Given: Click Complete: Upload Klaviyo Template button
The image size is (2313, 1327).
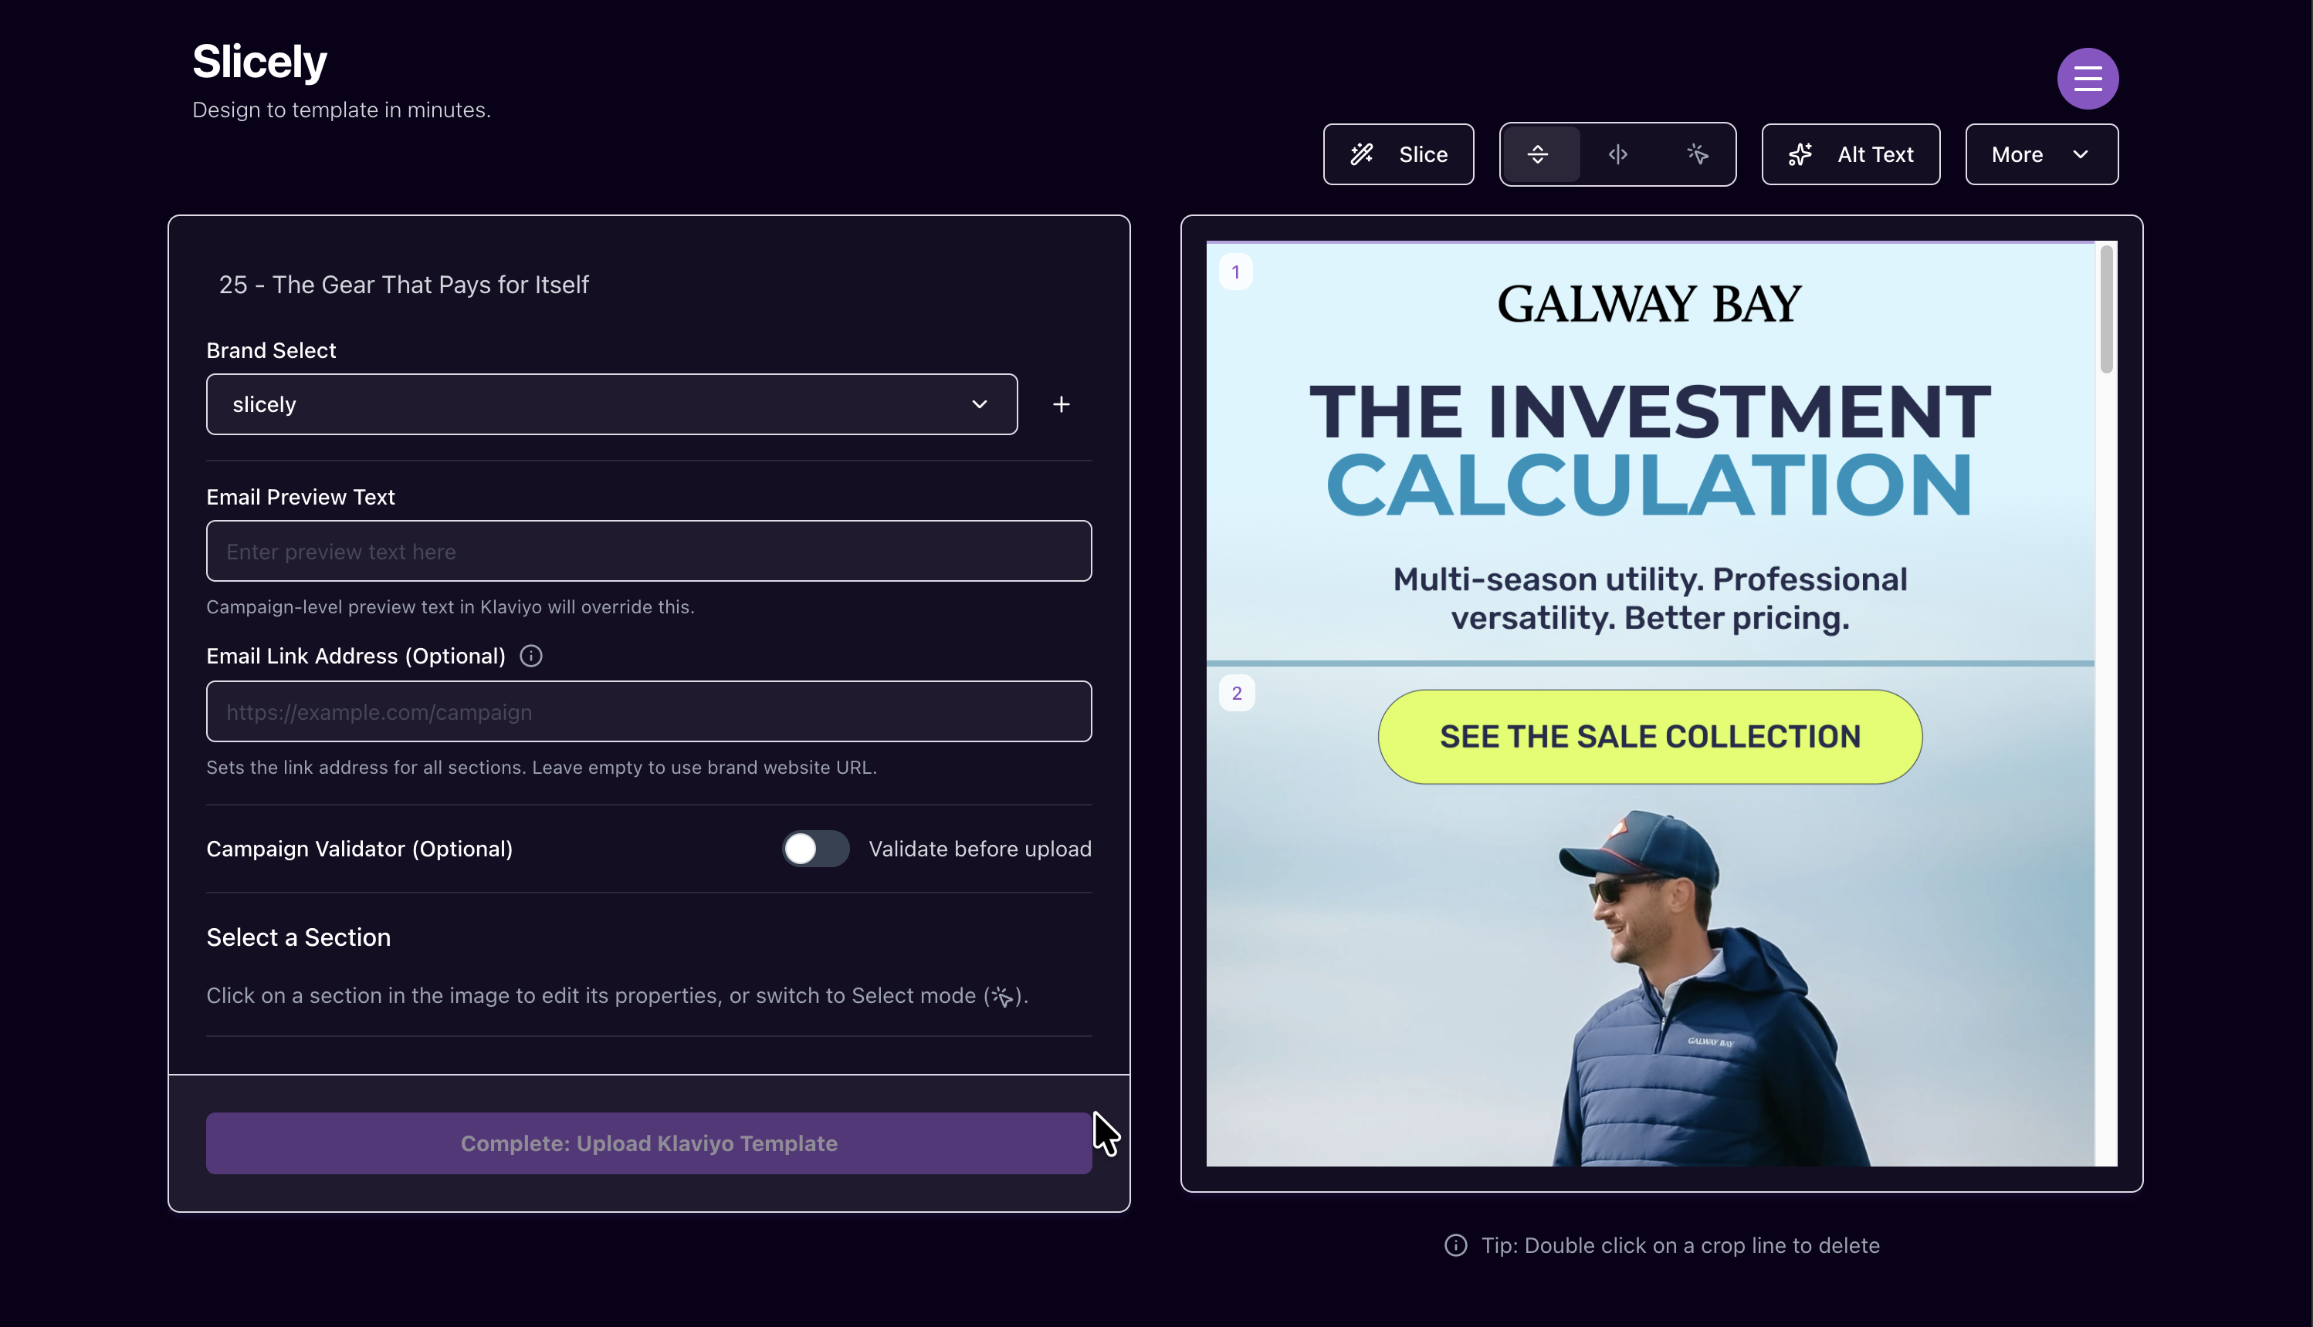Looking at the screenshot, I should (x=649, y=1143).
